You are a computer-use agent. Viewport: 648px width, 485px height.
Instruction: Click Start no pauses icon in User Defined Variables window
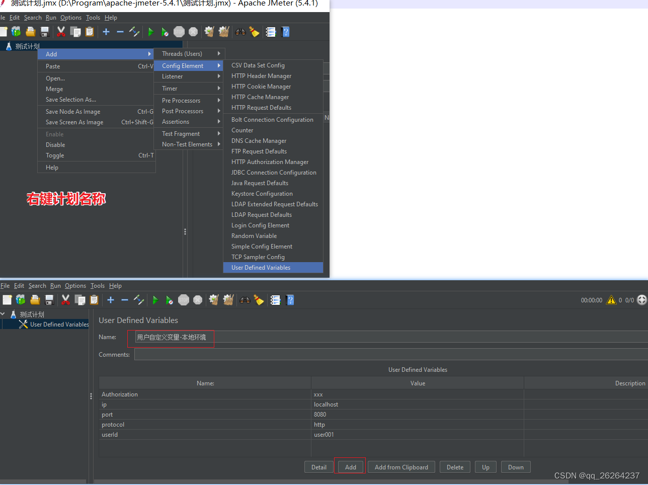[170, 300]
